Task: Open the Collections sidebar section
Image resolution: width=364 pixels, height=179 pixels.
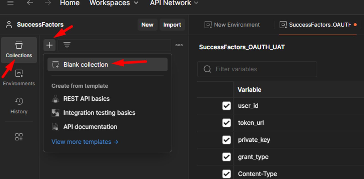Action: click(19, 50)
